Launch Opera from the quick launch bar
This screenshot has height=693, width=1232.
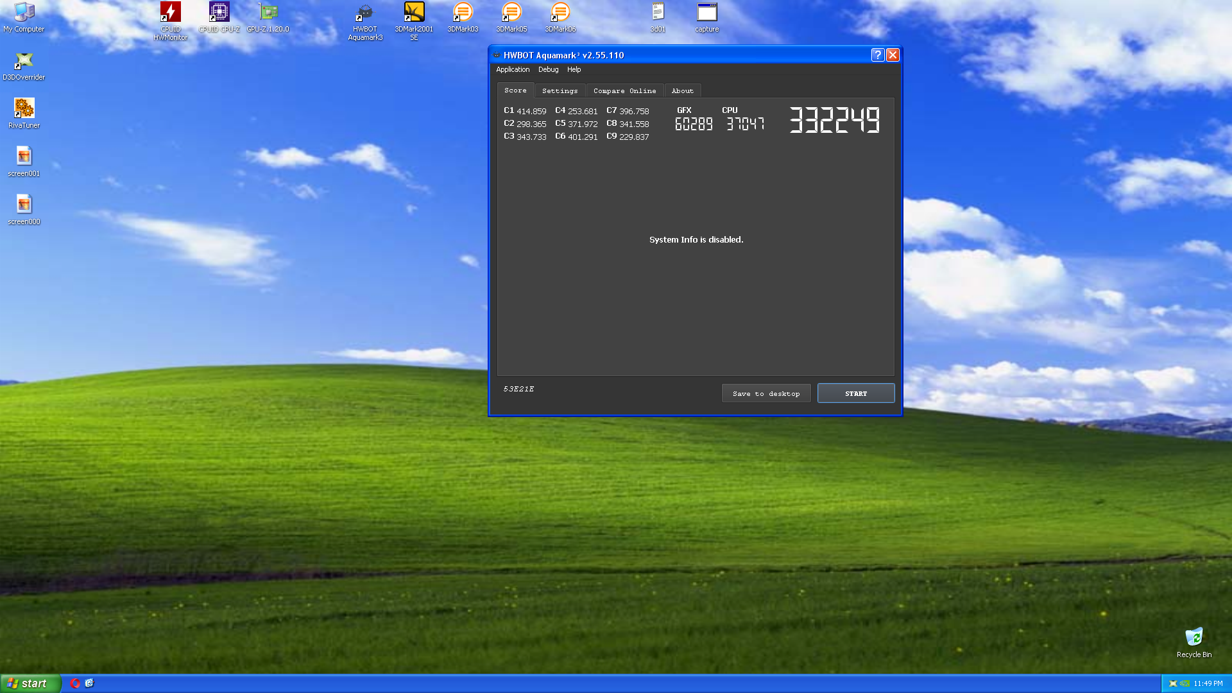pyautogui.click(x=75, y=683)
